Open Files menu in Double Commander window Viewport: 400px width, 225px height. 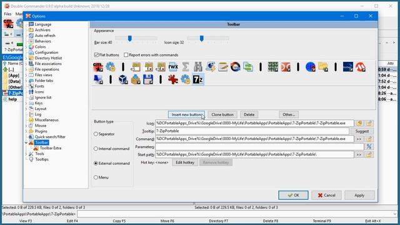[7, 14]
